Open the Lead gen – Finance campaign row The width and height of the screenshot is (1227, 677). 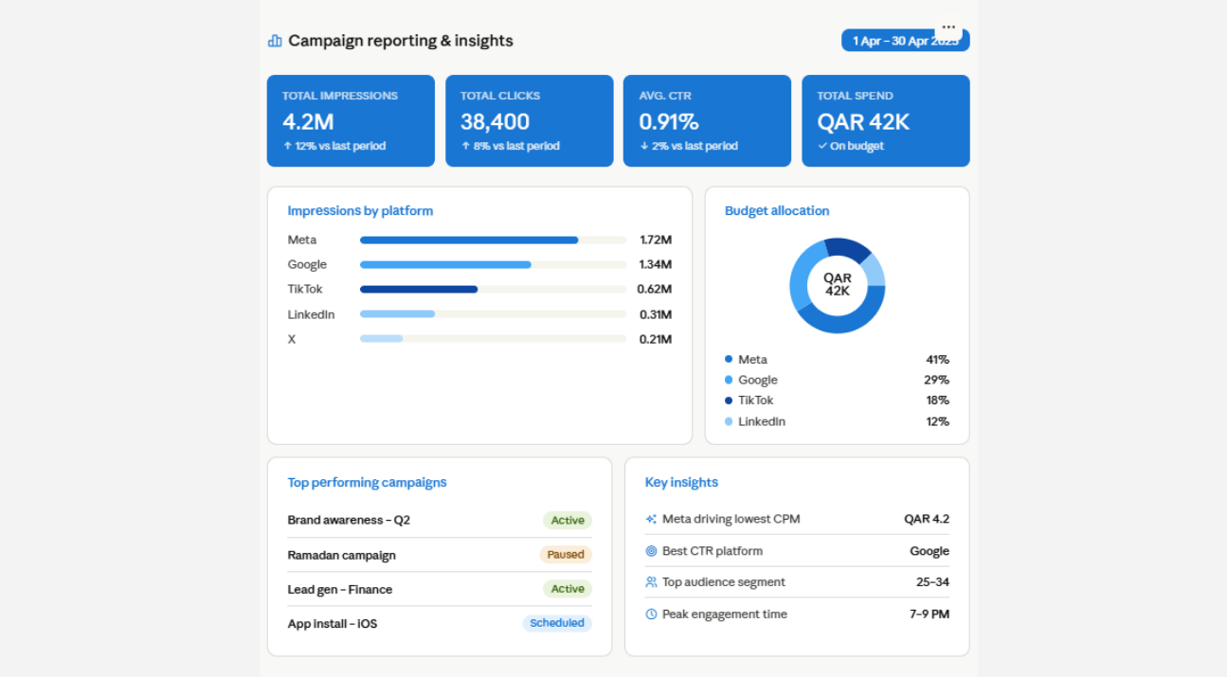[440, 589]
